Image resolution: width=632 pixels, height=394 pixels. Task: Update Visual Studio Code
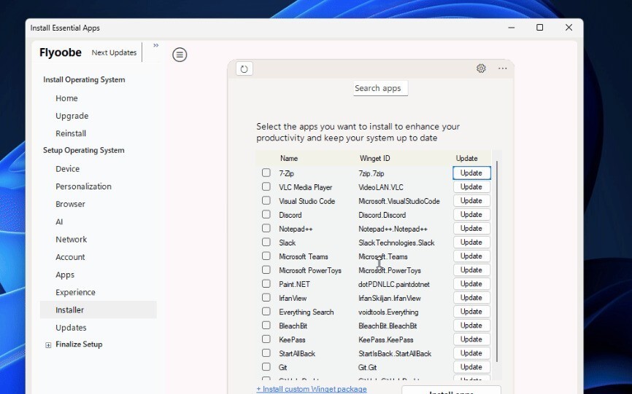click(471, 201)
